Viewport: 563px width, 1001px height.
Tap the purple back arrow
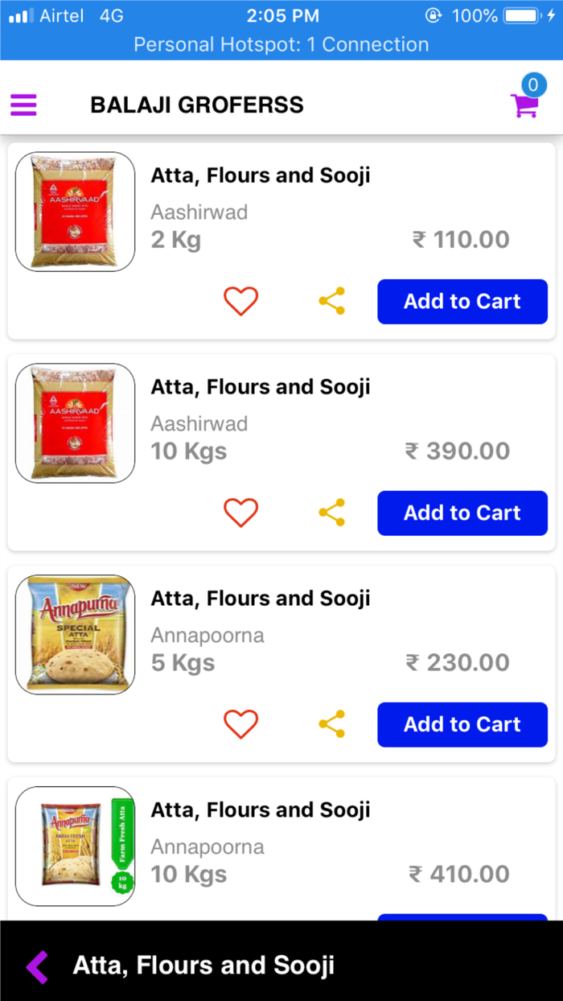pos(37,966)
